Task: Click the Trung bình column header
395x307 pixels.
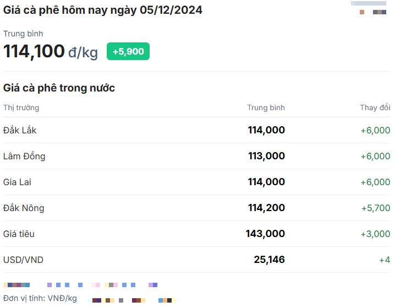Action: 266,107
